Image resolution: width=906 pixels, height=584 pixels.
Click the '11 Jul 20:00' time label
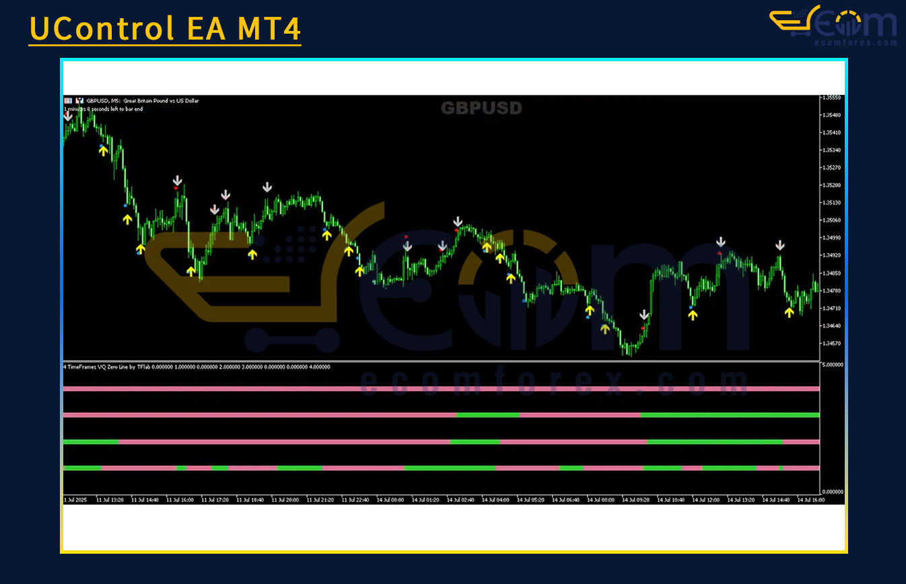(x=285, y=500)
